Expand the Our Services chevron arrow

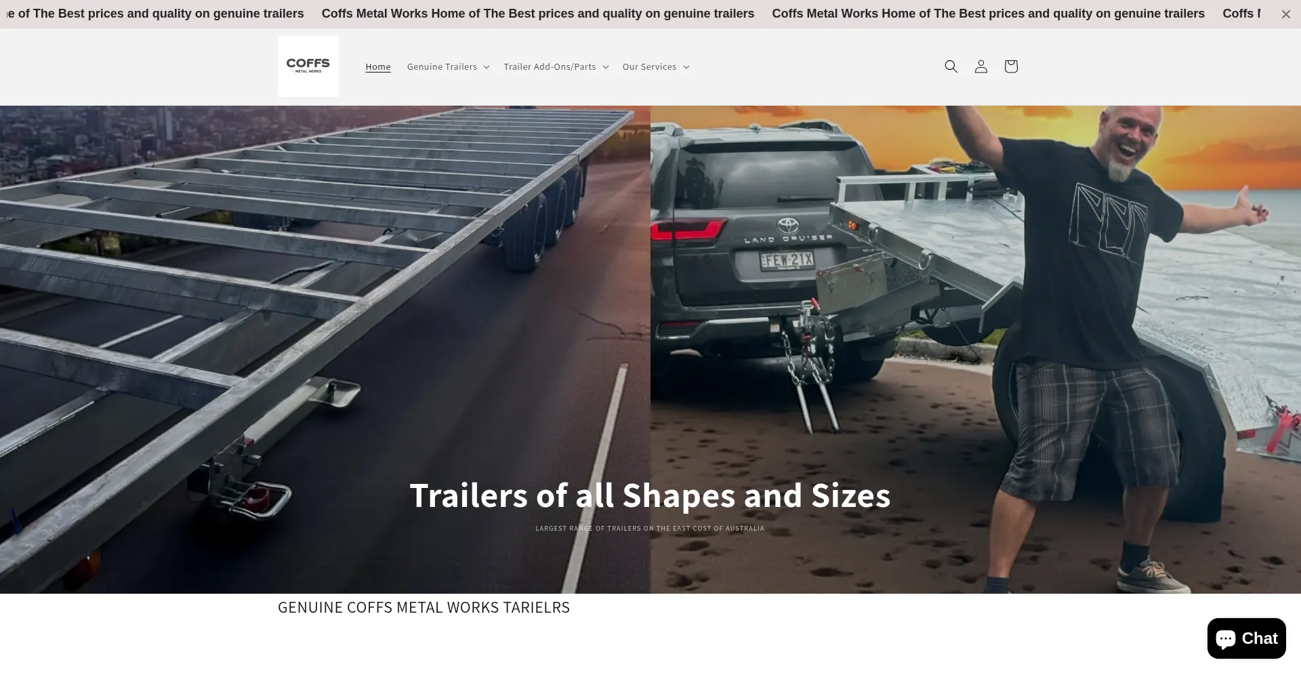686,67
